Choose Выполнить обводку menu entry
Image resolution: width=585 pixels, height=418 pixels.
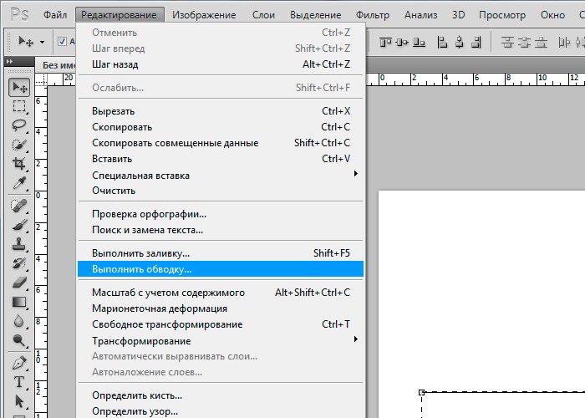tap(142, 269)
